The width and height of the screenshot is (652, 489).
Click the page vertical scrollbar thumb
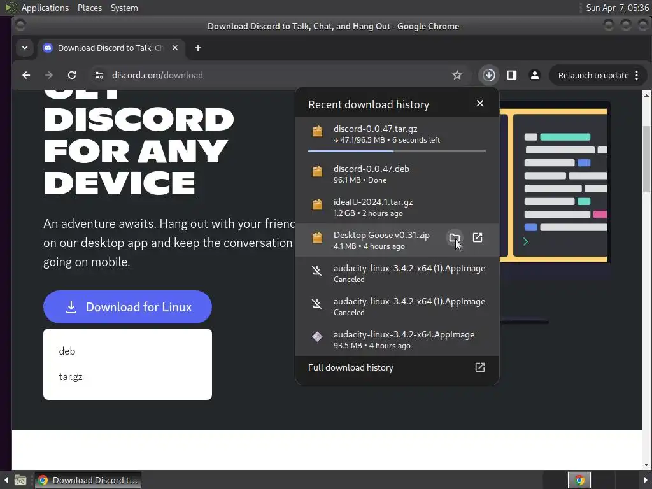tap(647, 158)
